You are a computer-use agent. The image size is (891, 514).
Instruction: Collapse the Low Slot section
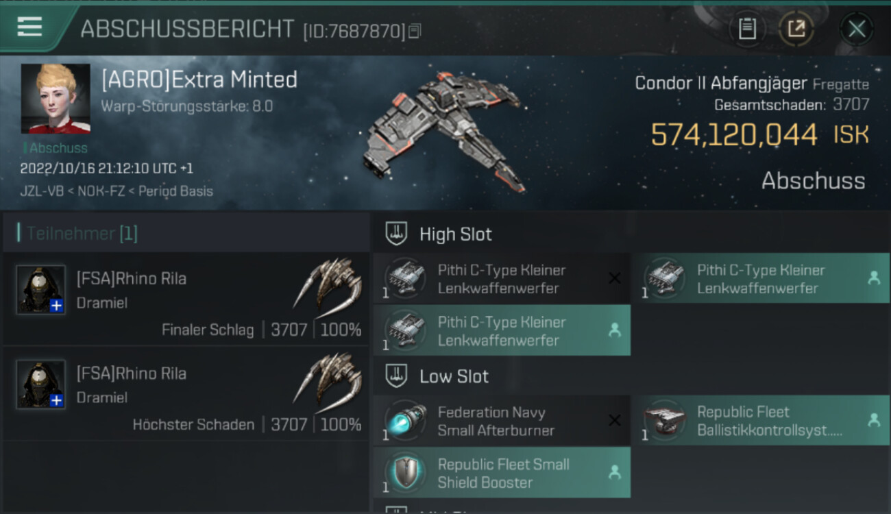tap(398, 376)
